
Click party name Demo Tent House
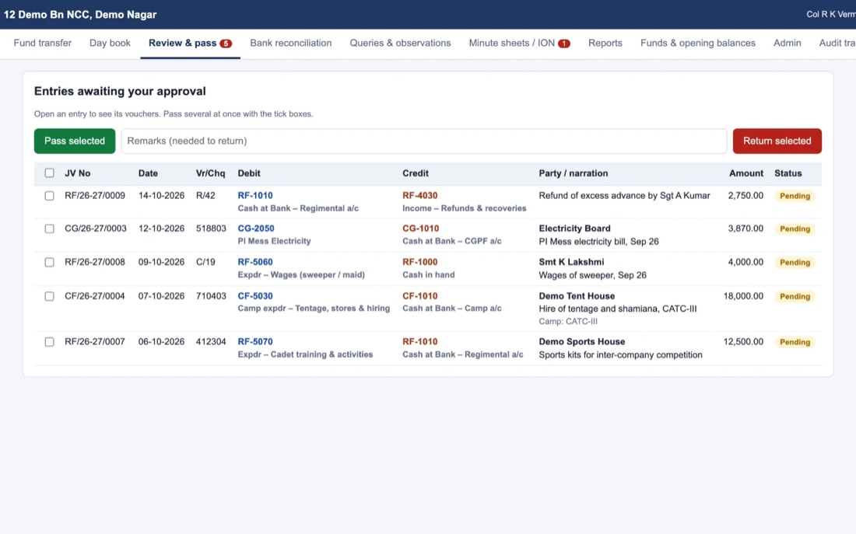(577, 295)
